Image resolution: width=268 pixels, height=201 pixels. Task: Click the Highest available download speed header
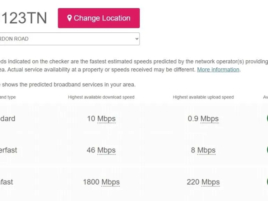[x=101, y=97]
